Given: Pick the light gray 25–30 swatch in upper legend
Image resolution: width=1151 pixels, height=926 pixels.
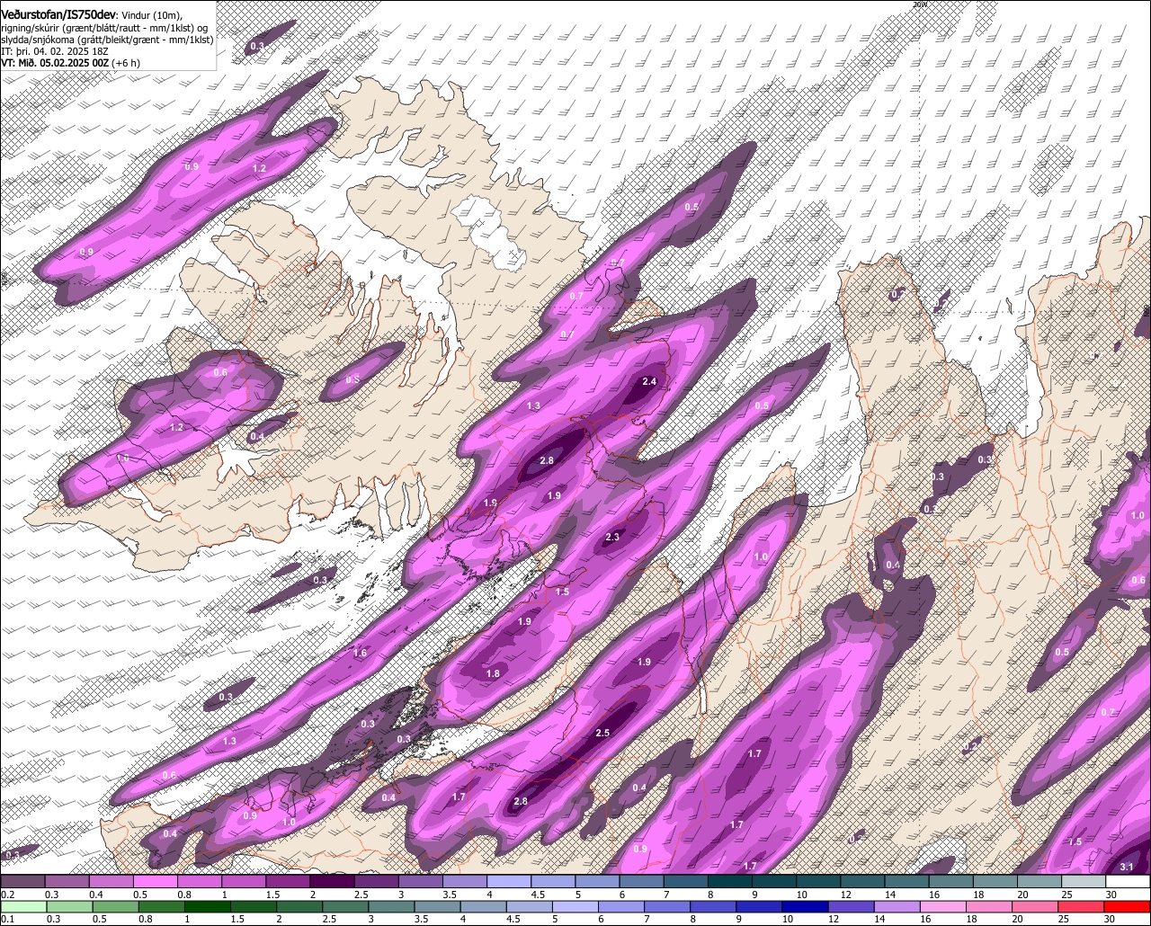Looking at the screenshot, I should tap(1084, 882).
